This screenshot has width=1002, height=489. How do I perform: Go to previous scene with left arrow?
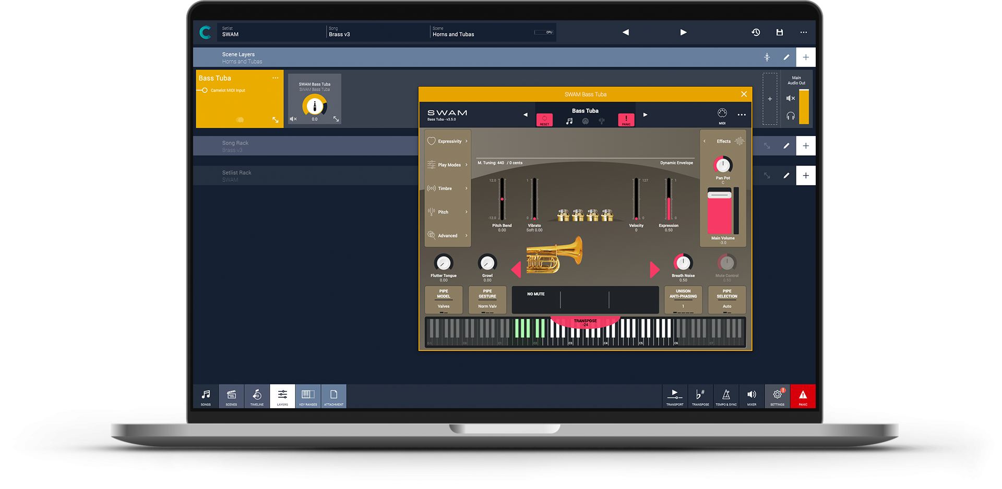coord(626,32)
